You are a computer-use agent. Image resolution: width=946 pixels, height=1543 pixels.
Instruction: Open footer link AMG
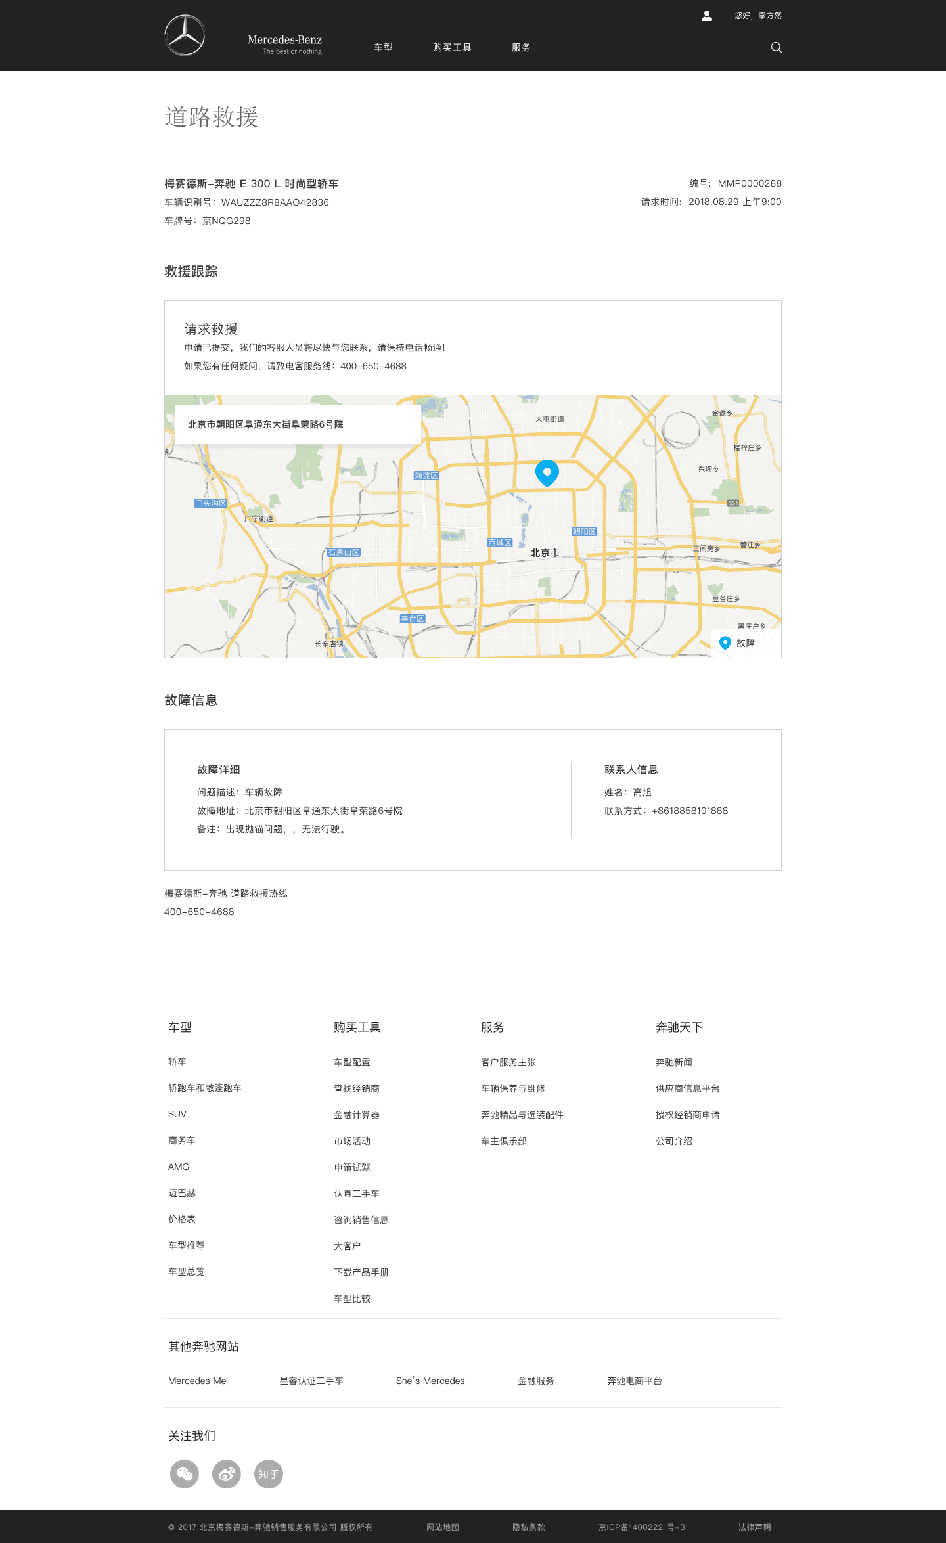click(x=179, y=1167)
